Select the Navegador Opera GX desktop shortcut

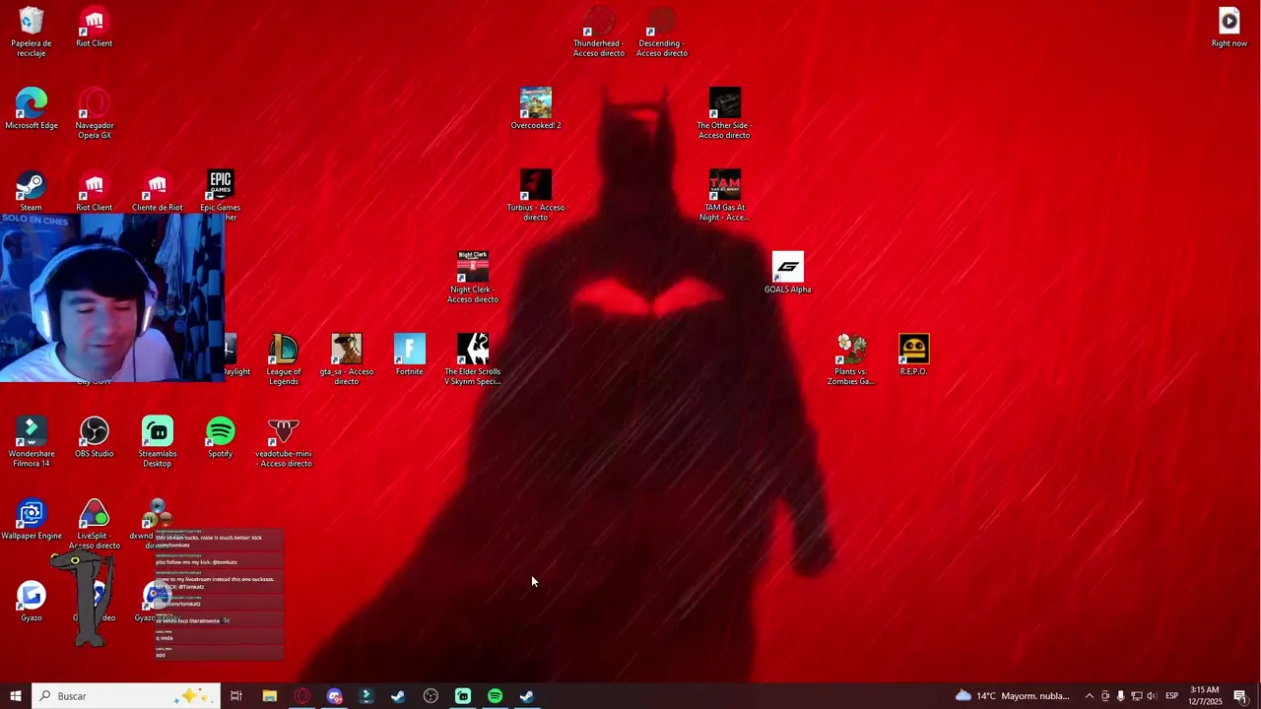point(95,113)
